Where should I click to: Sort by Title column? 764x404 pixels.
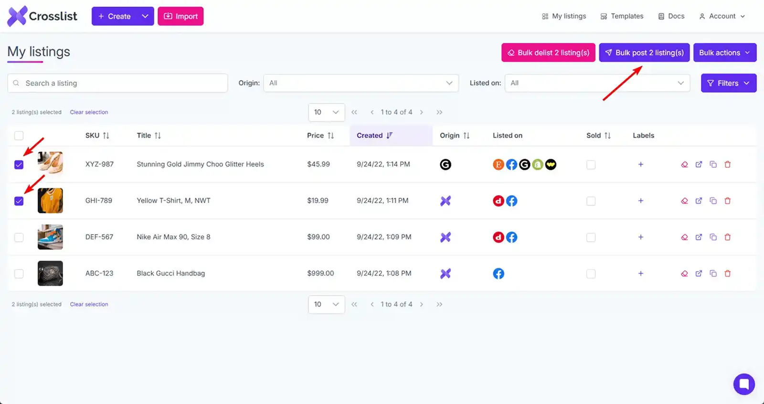(x=149, y=135)
